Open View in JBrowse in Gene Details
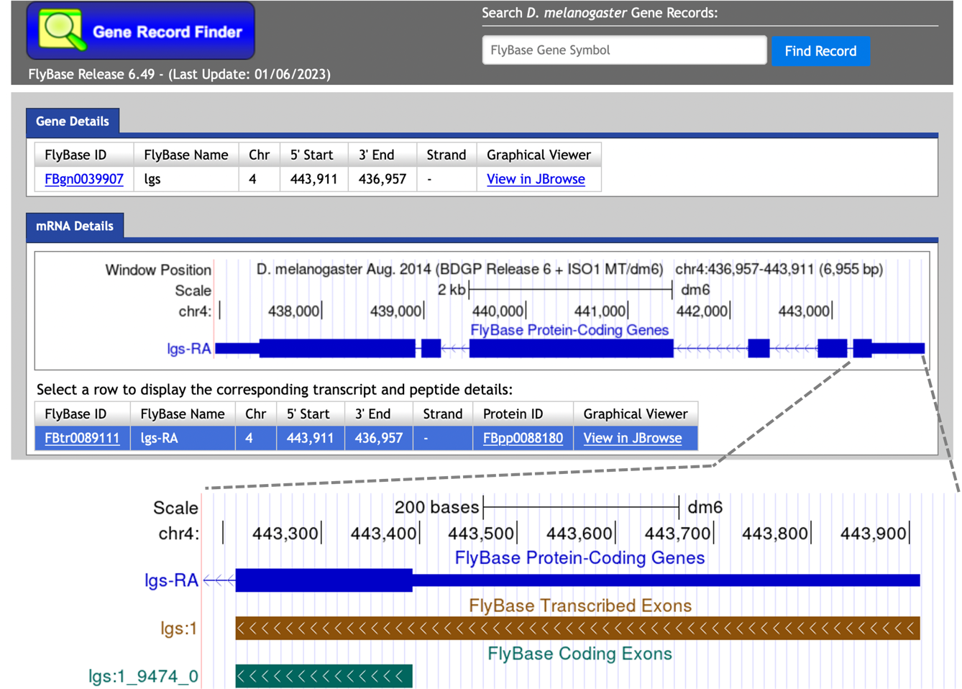This screenshot has height=689, width=962. [x=536, y=179]
